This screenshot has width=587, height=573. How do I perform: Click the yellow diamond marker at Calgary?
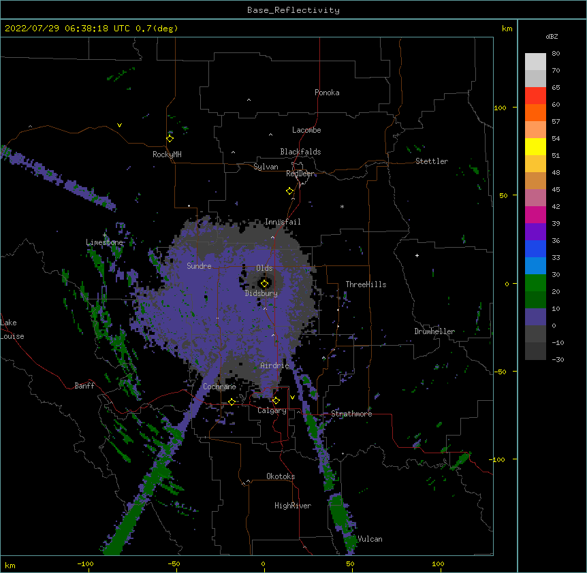click(x=276, y=401)
